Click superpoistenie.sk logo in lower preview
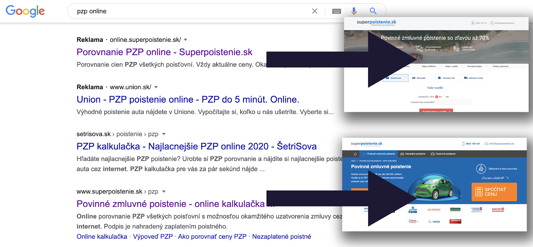The width and height of the screenshot is (533, 247). click(366, 144)
